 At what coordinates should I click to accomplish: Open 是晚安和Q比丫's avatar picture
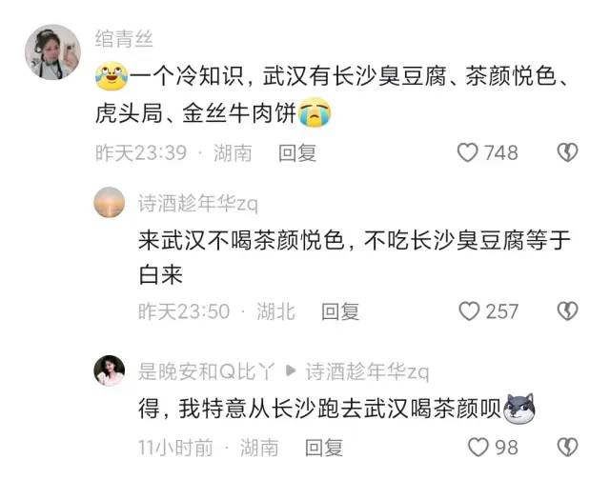click(x=110, y=370)
